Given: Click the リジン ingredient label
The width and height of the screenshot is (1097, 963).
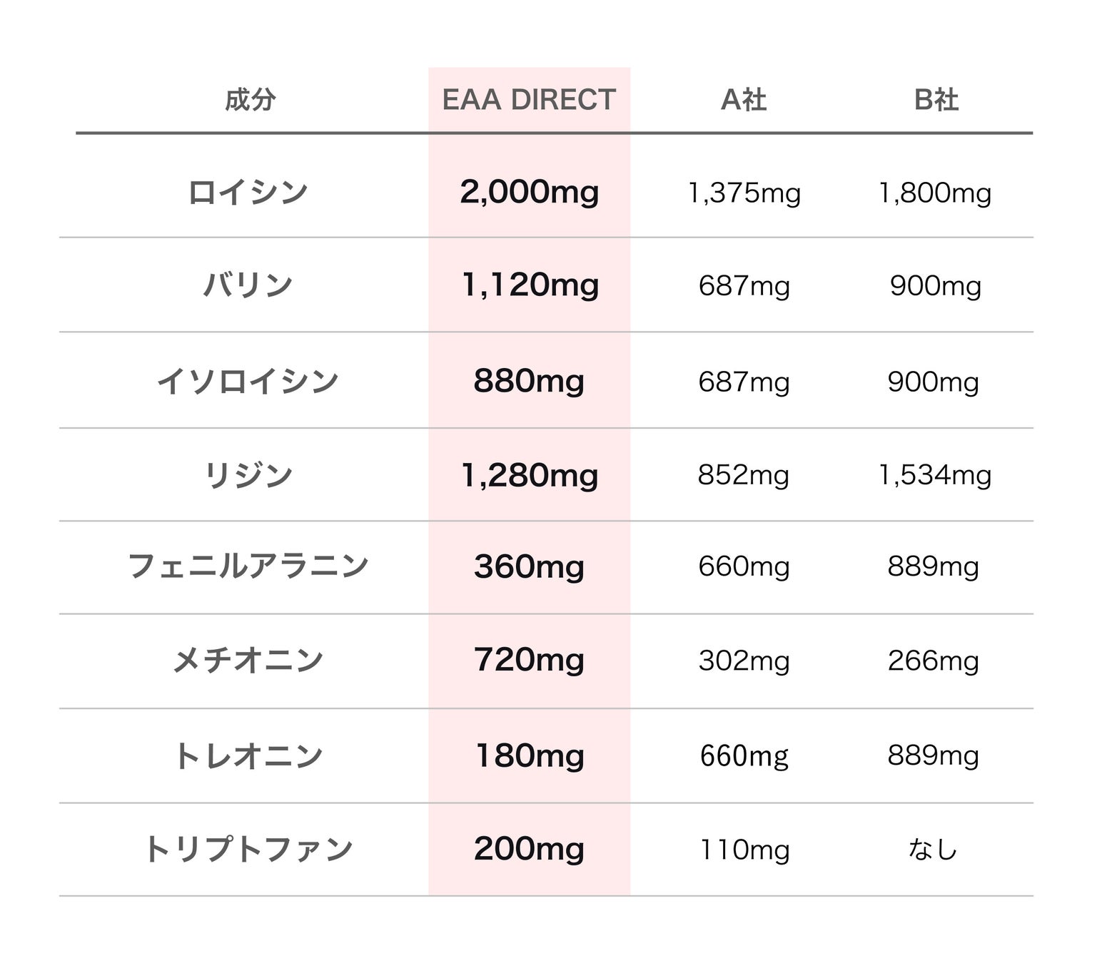Looking at the screenshot, I should pyautogui.click(x=248, y=475).
